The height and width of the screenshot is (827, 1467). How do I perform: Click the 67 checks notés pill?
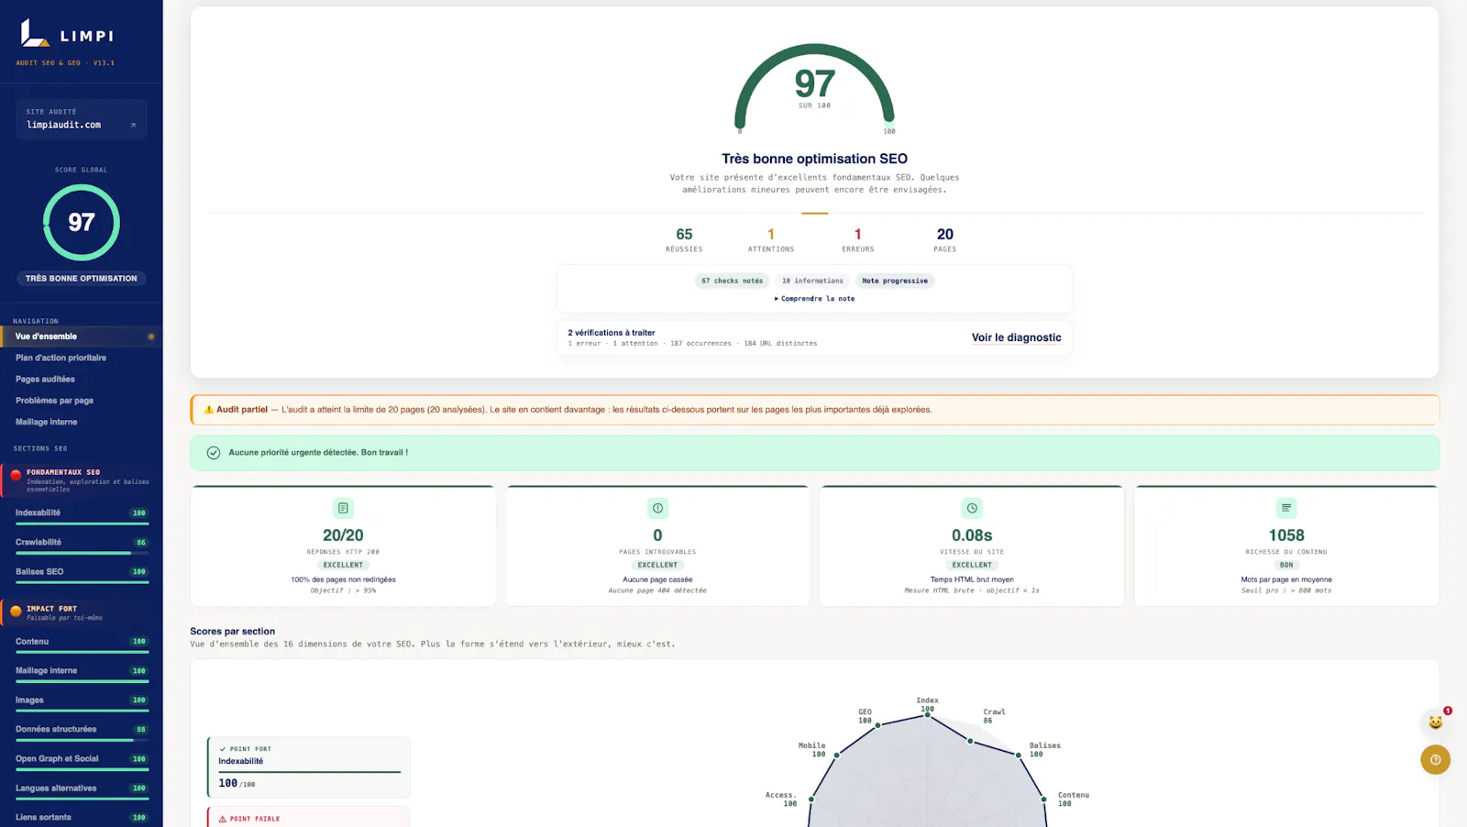pos(732,281)
